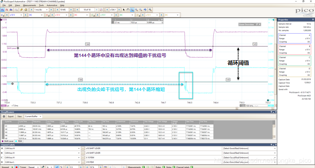Switch to the FEM tab
The height and width of the screenshot is (168, 315).
pyautogui.click(x=19, y=141)
